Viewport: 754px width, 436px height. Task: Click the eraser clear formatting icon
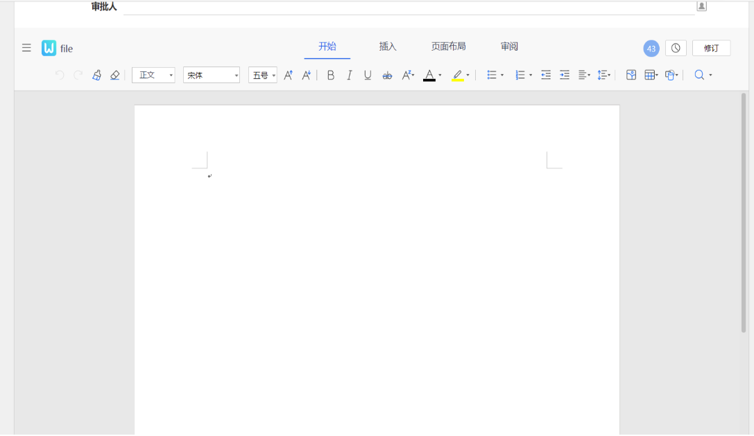[x=115, y=75]
